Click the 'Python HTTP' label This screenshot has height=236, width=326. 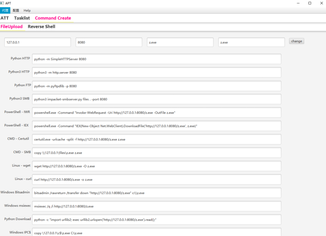point(21,58)
